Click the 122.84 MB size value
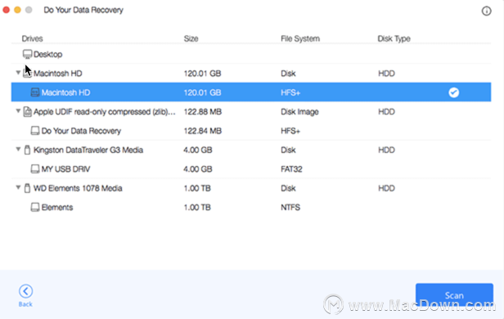 click(203, 131)
